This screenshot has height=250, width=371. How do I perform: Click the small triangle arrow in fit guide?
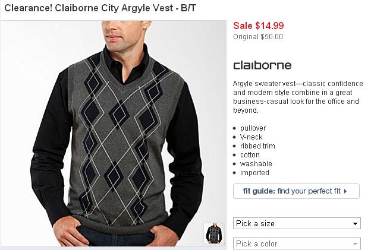tap(345, 191)
